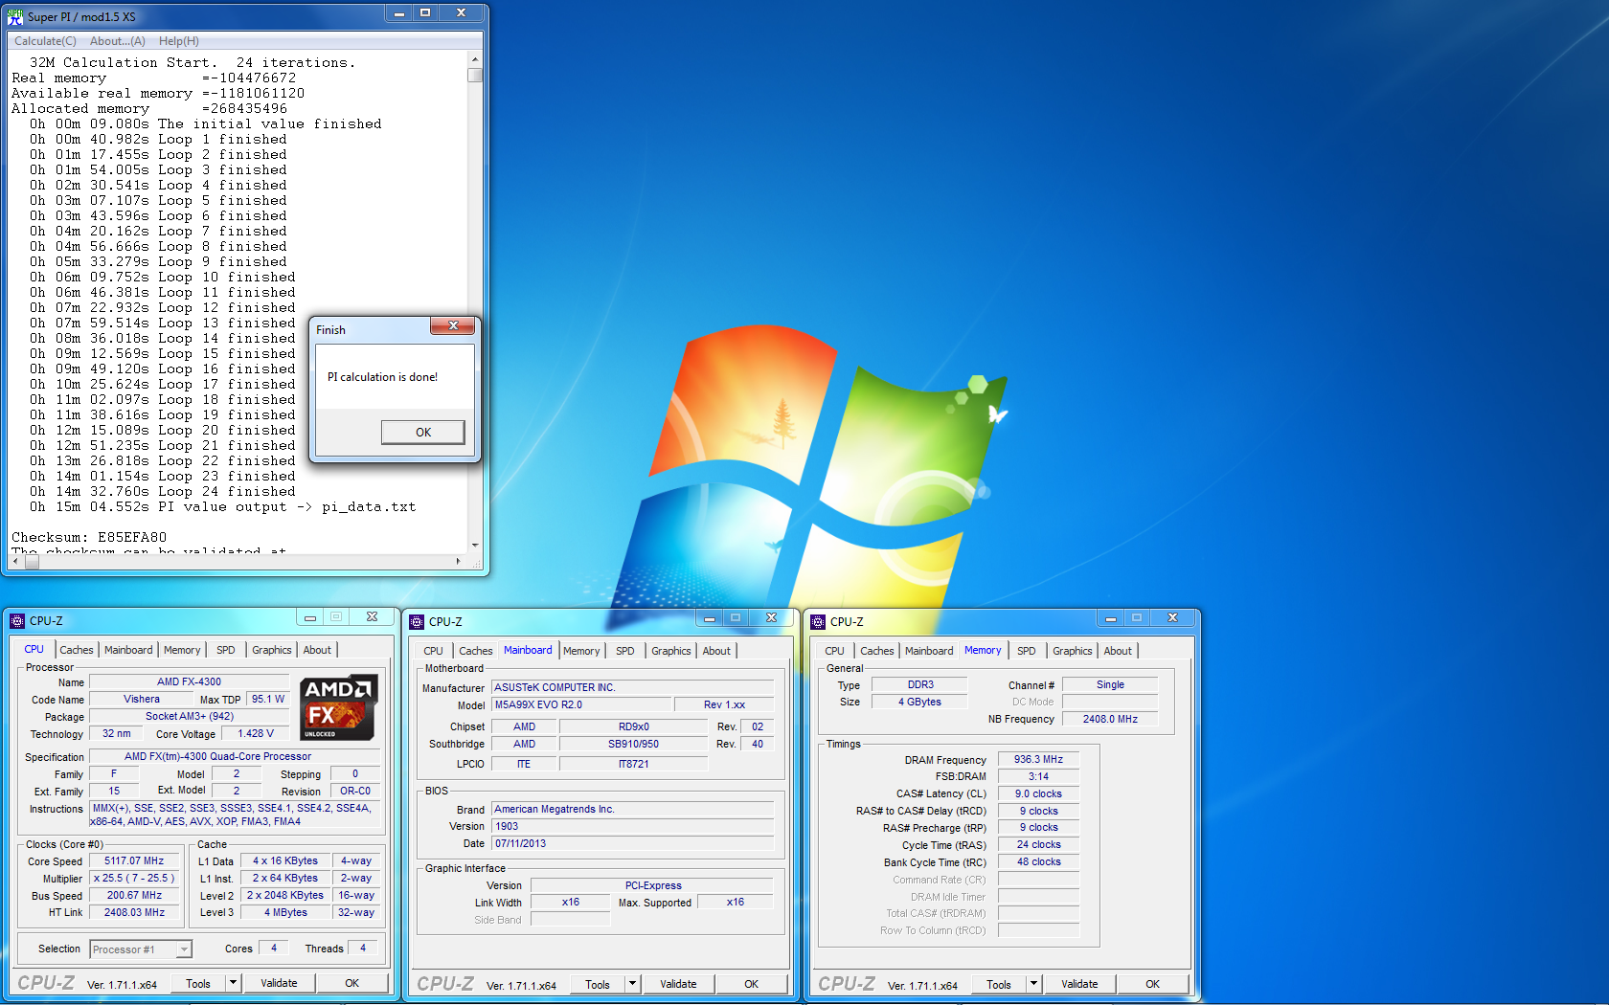
Task: Select Graphics tab in middle CPU-Z window
Action: point(671,651)
